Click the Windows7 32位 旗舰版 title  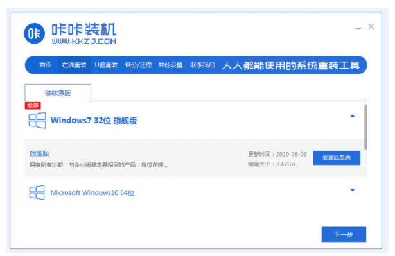point(94,121)
